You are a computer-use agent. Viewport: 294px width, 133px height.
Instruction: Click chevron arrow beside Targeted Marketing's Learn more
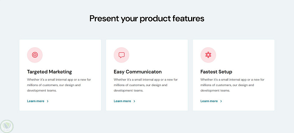click(x=48, y=101)
